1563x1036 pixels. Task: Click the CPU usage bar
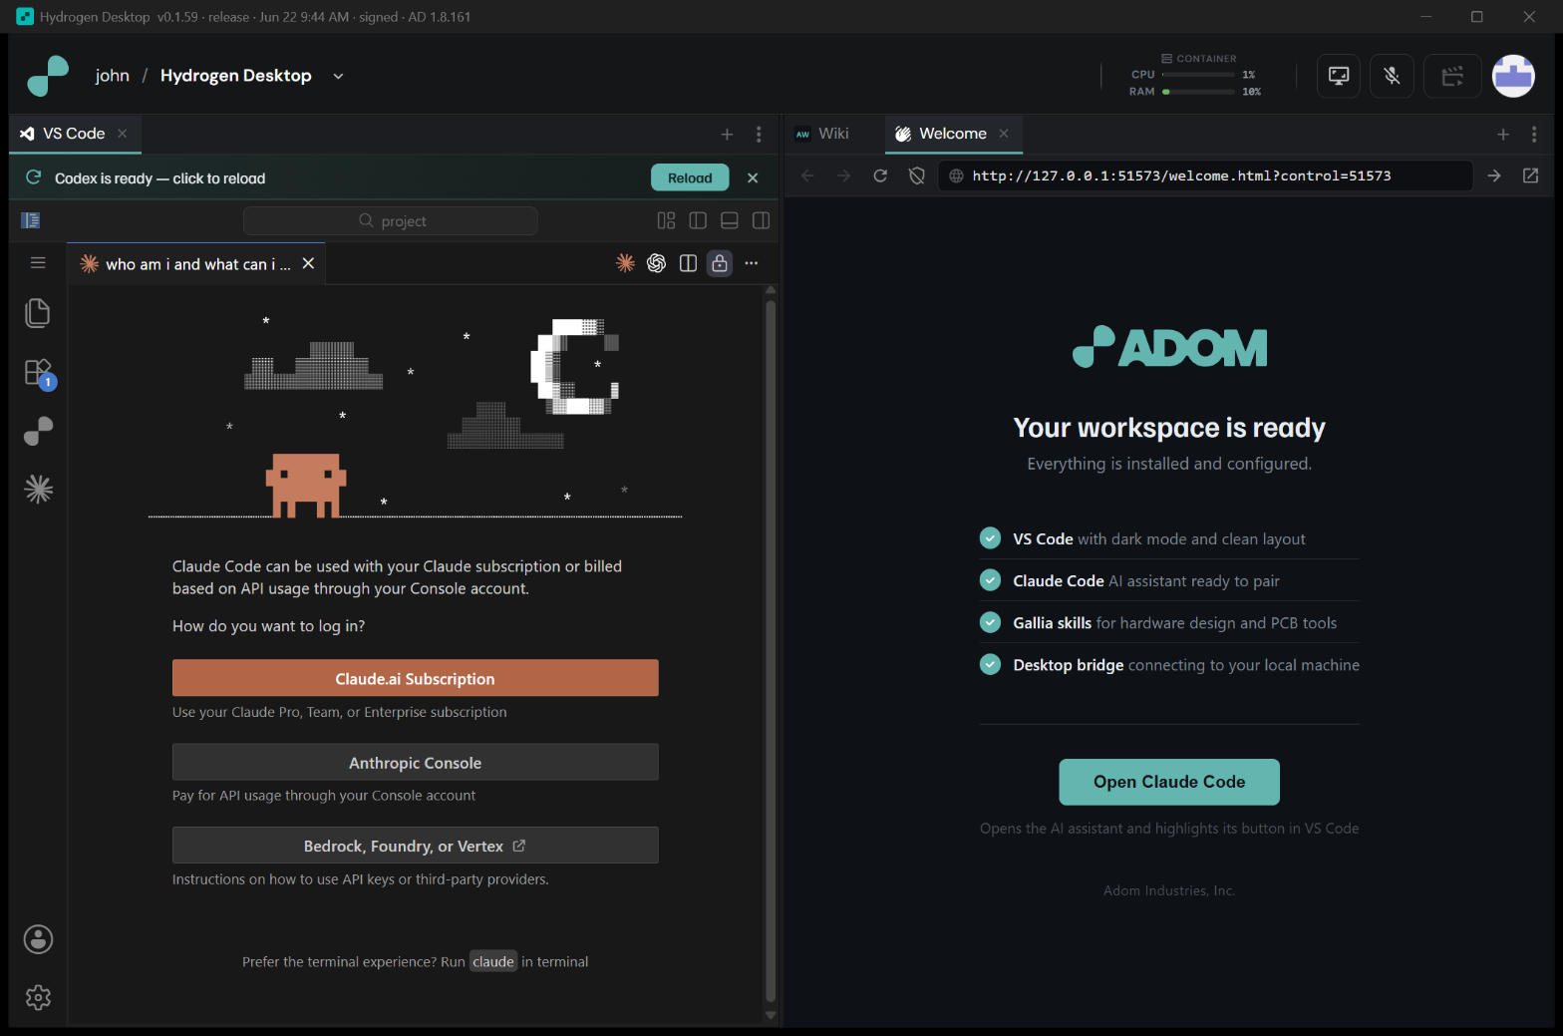tap(1199, 75)
